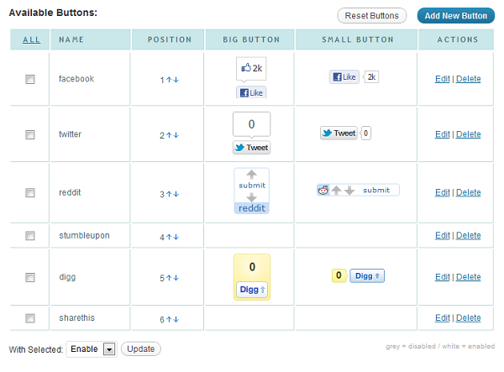Click the 'grey = disabled / white = enabled' note
This screenshot has width=504, height=372.
[x=440, y=346]
